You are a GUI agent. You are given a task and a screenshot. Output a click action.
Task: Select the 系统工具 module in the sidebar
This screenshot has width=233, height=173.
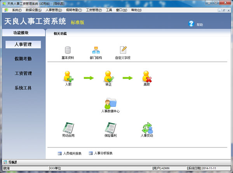pos(23,88)
